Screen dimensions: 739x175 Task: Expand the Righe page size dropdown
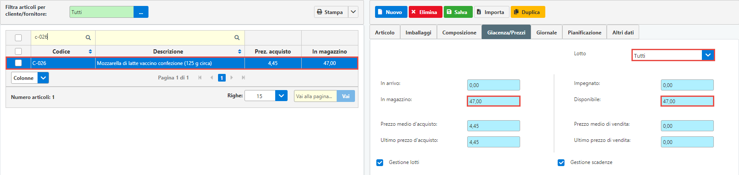tap(281, 96)
